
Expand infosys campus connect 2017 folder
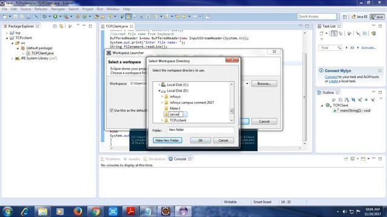click(162, 102)
